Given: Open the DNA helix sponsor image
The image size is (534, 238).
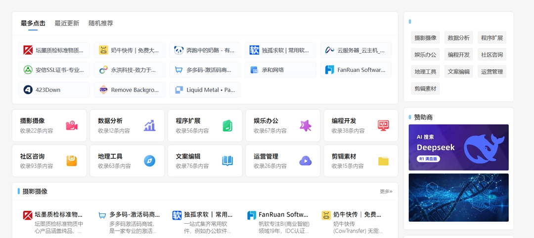Looking at the screenshot, I should click(x=458, y=197).
